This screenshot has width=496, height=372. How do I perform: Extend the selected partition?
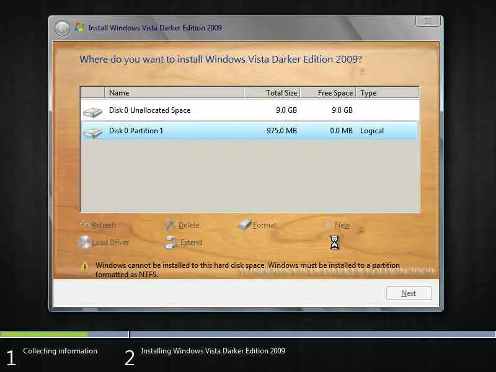[191, 242]
